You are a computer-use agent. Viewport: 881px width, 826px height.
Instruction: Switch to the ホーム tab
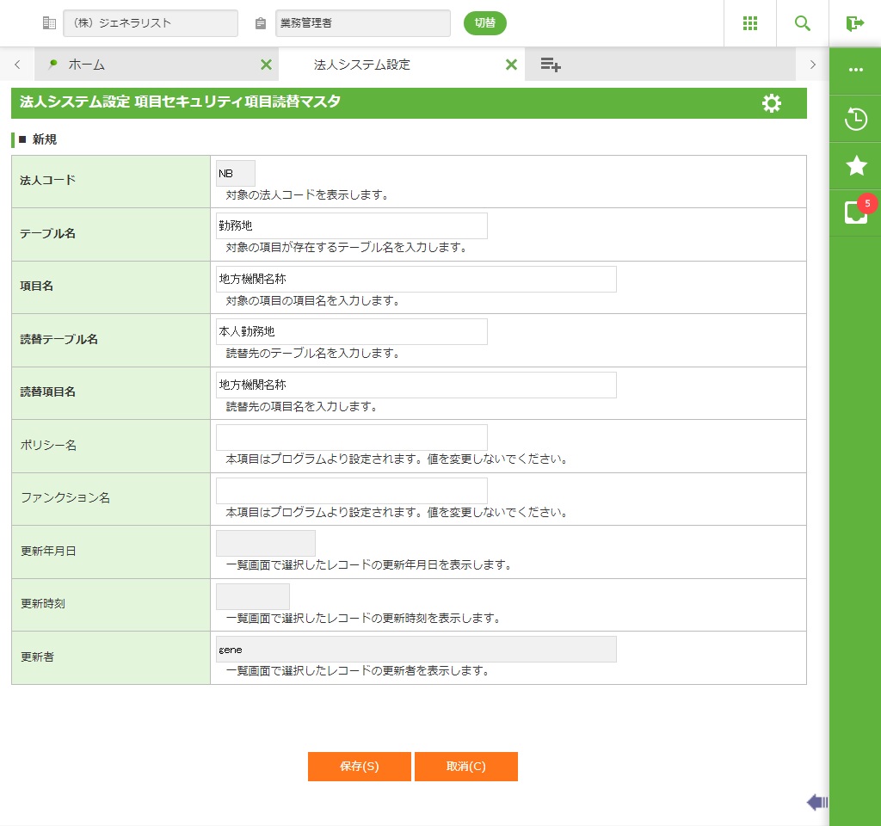[86, 65]
